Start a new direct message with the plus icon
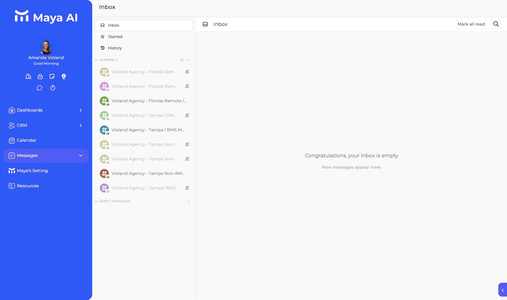507x300 pixels. click(x=189, y=201)
